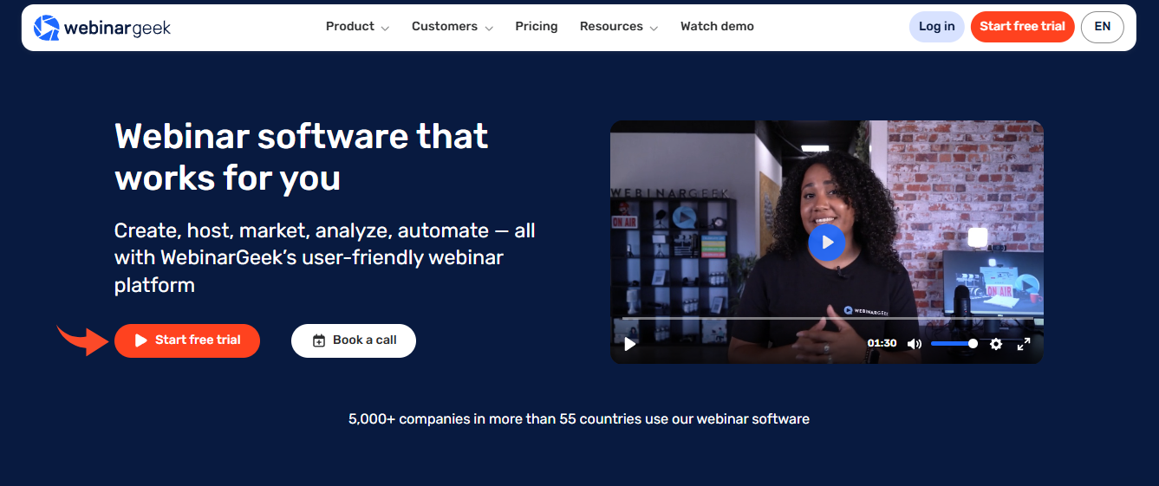Open the Watch demo link
Viewport: 1159px width, 486px height.
(717, 27)
